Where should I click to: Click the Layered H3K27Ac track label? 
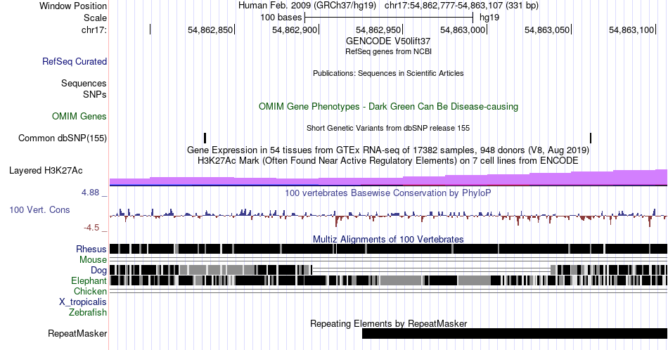click(46, 170)
